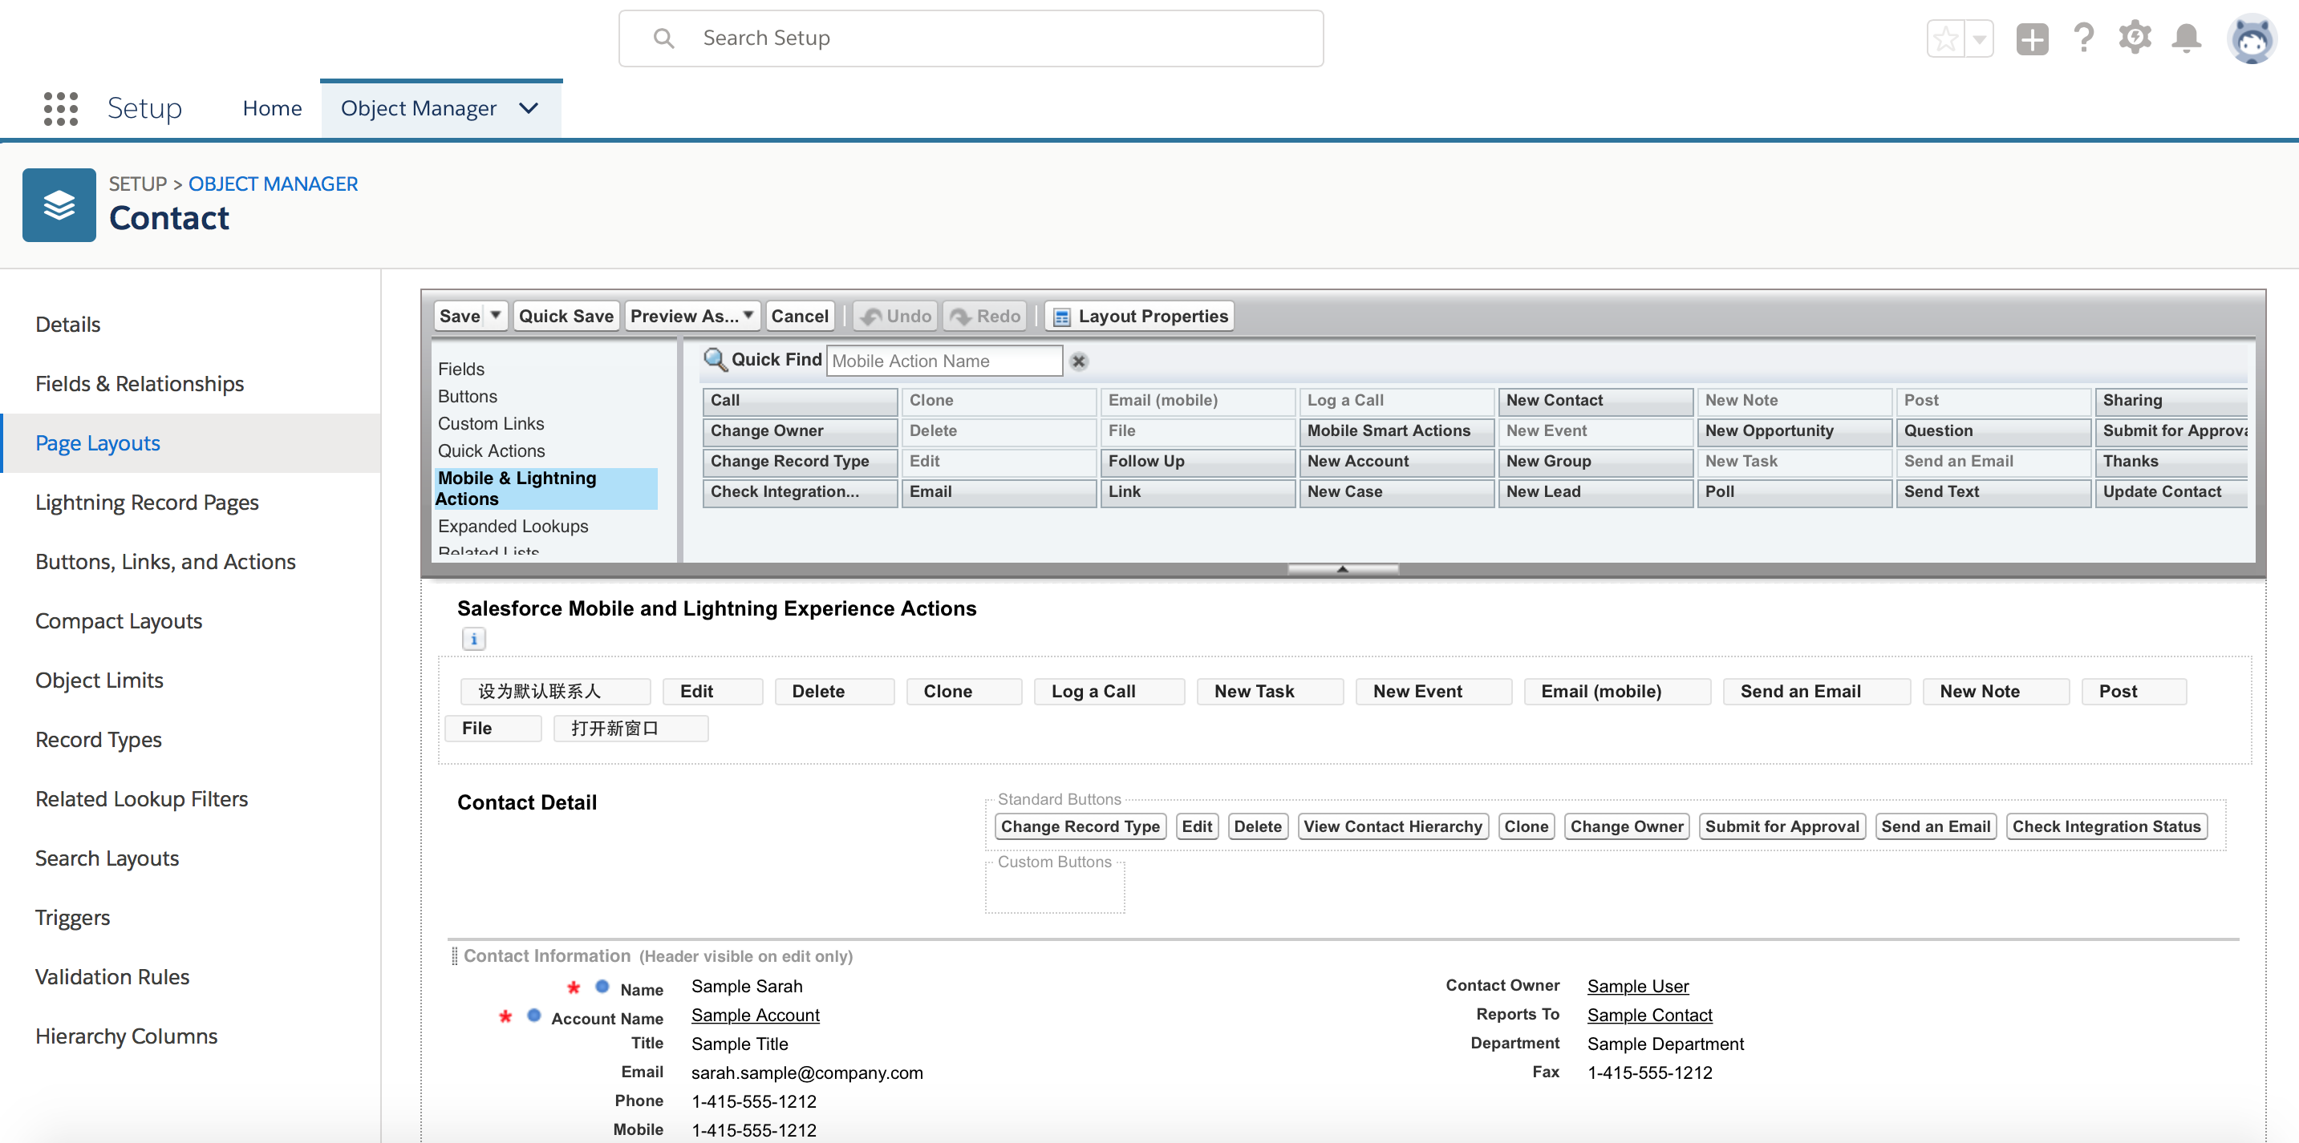
Task: Click the info icon under Lightning Experience Actions
Action: [x=474, y=638]
